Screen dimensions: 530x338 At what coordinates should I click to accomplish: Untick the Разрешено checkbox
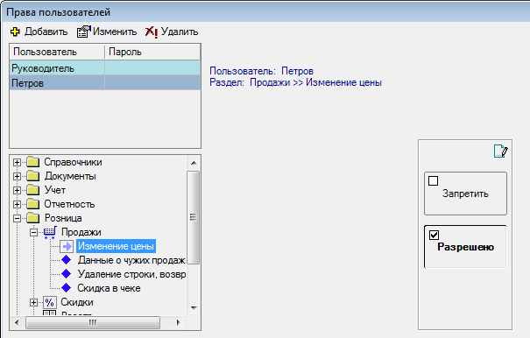click(x=434, y=235)
